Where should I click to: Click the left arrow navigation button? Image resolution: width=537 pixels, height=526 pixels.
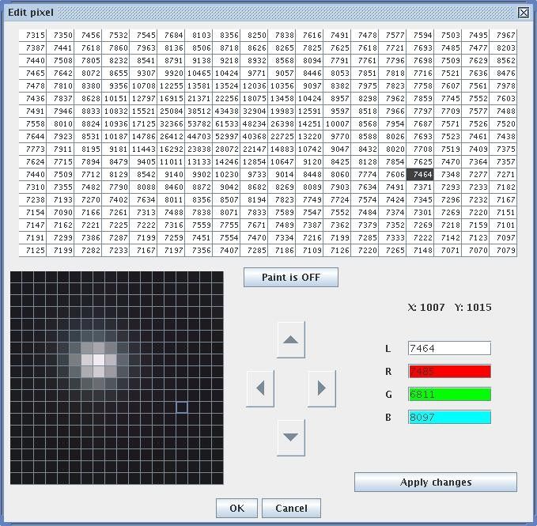tap(260, 388)
